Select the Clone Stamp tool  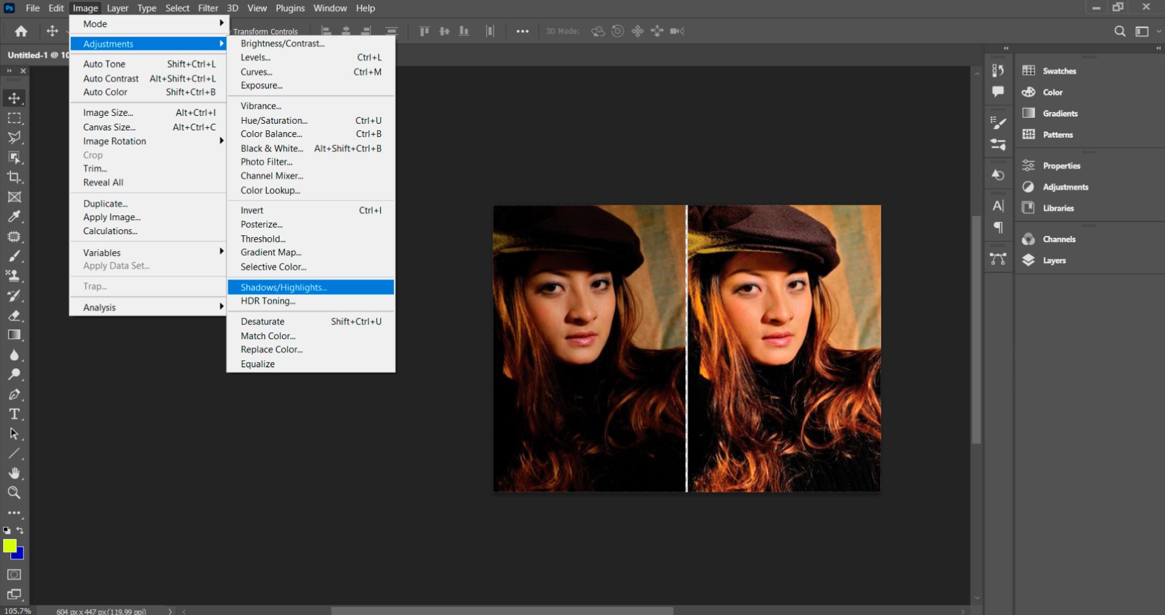15,275
